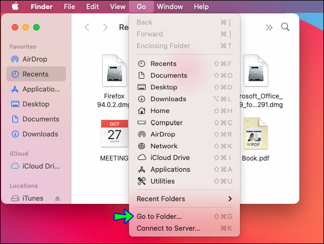Click the MEETING file name label

coord(114,158)
